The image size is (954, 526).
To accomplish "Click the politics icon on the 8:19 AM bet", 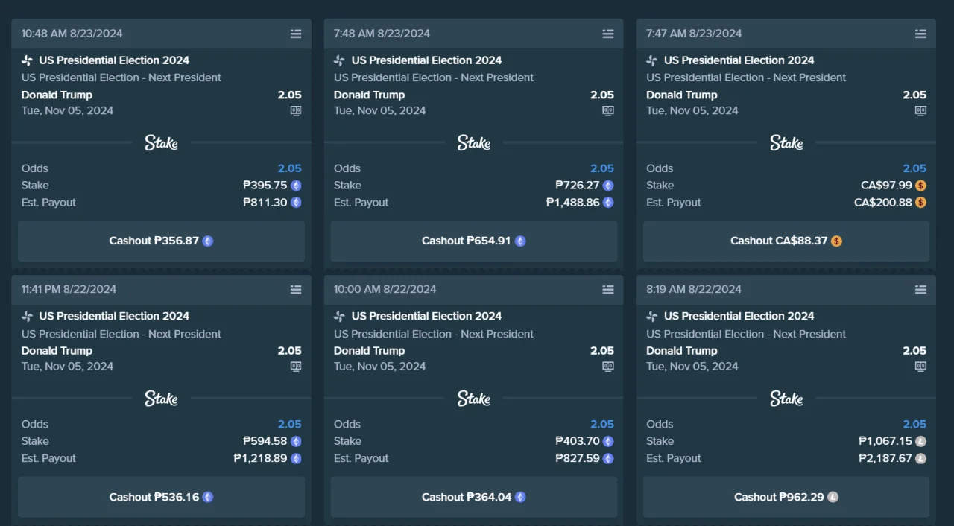I will coord(652,316).
